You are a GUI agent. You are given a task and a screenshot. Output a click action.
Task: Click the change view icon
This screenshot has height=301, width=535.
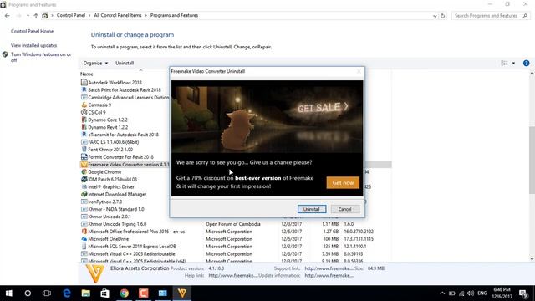coord(504,64)
